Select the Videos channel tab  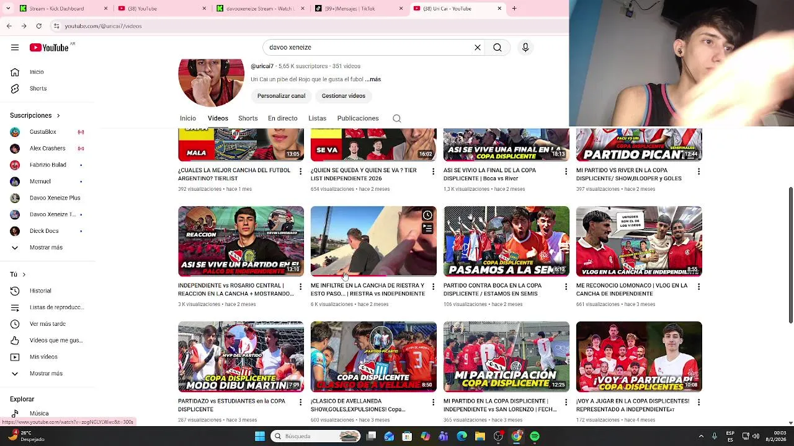coord(218,118)
